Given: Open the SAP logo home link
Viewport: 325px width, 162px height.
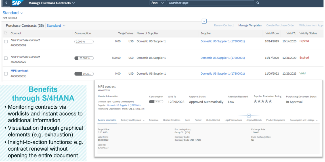Looking at the screenshot, I should tap(17, 3).
